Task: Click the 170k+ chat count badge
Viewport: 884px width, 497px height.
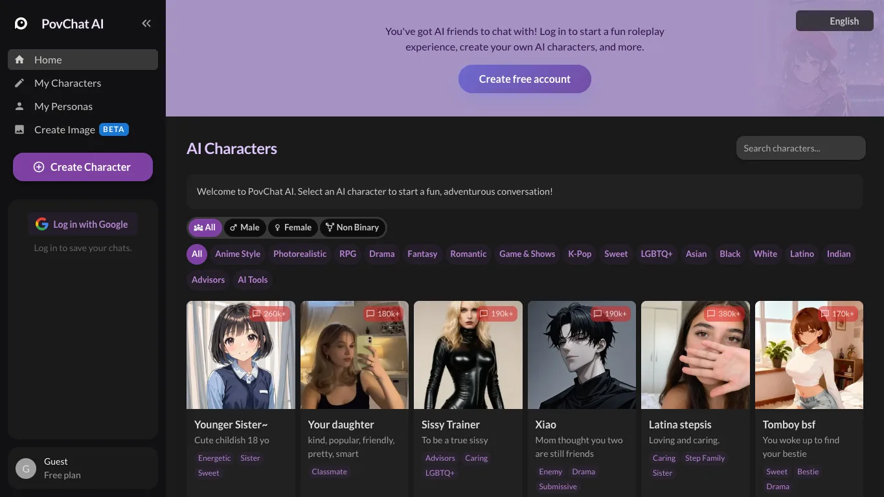Action: click(x=837, y=314)
